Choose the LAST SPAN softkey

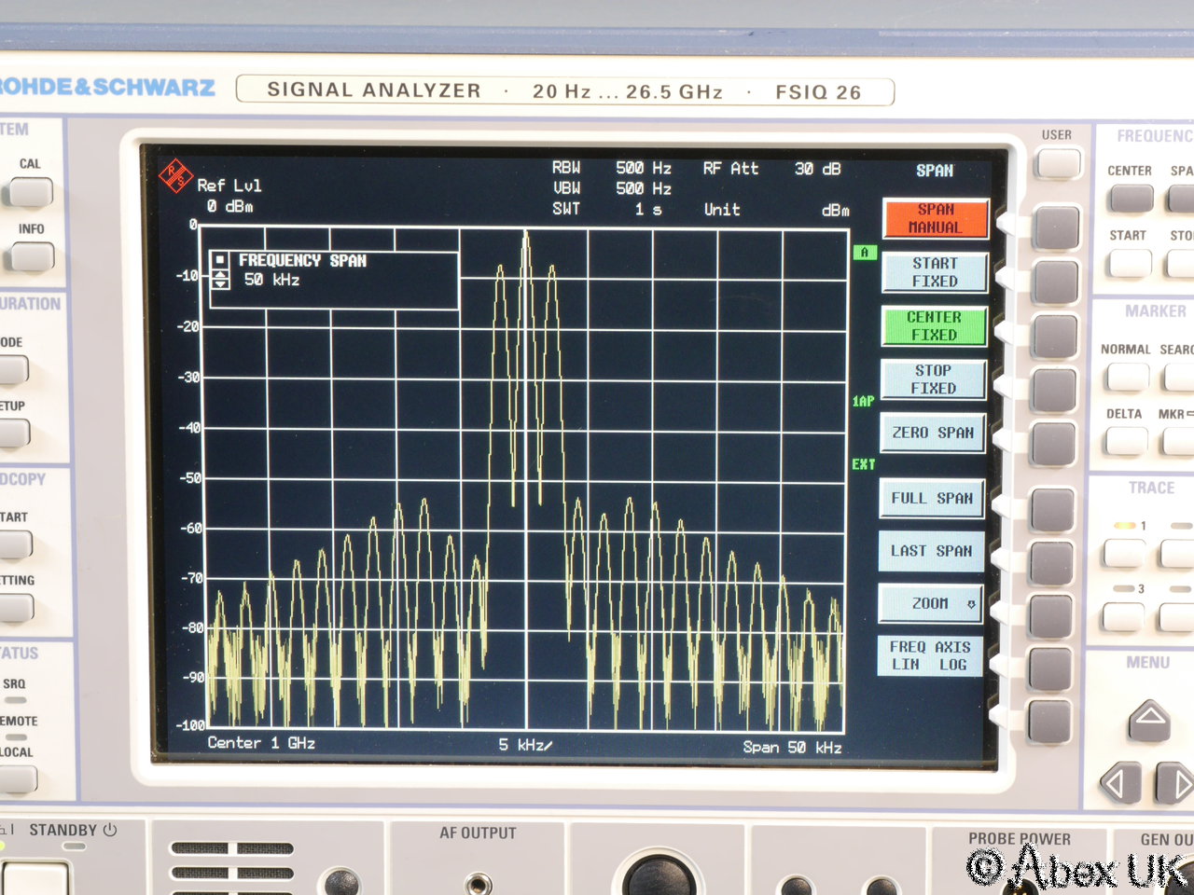click(x=931, y=551)
